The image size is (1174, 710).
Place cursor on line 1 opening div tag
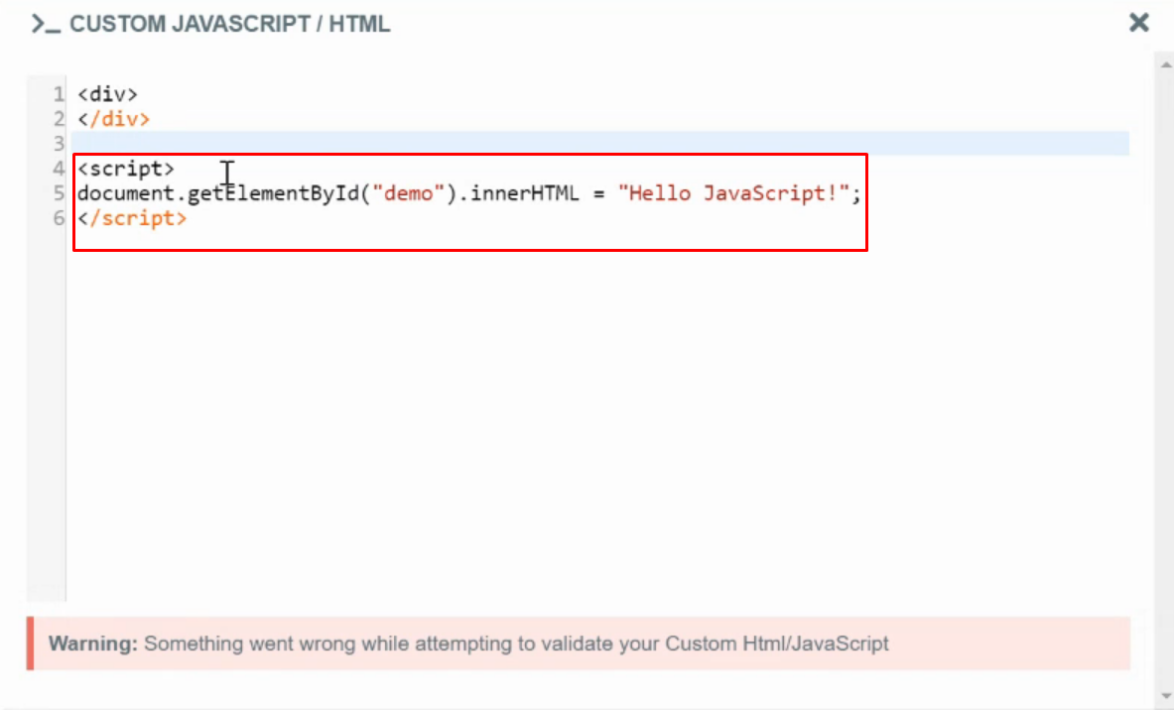click(x=108, y=94)
